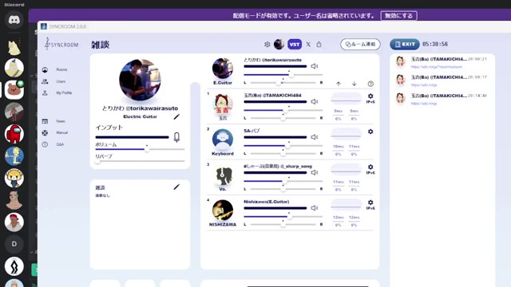Open room settings gear beside room title
This screenshot has width=511, height=287.
(267, 45)
